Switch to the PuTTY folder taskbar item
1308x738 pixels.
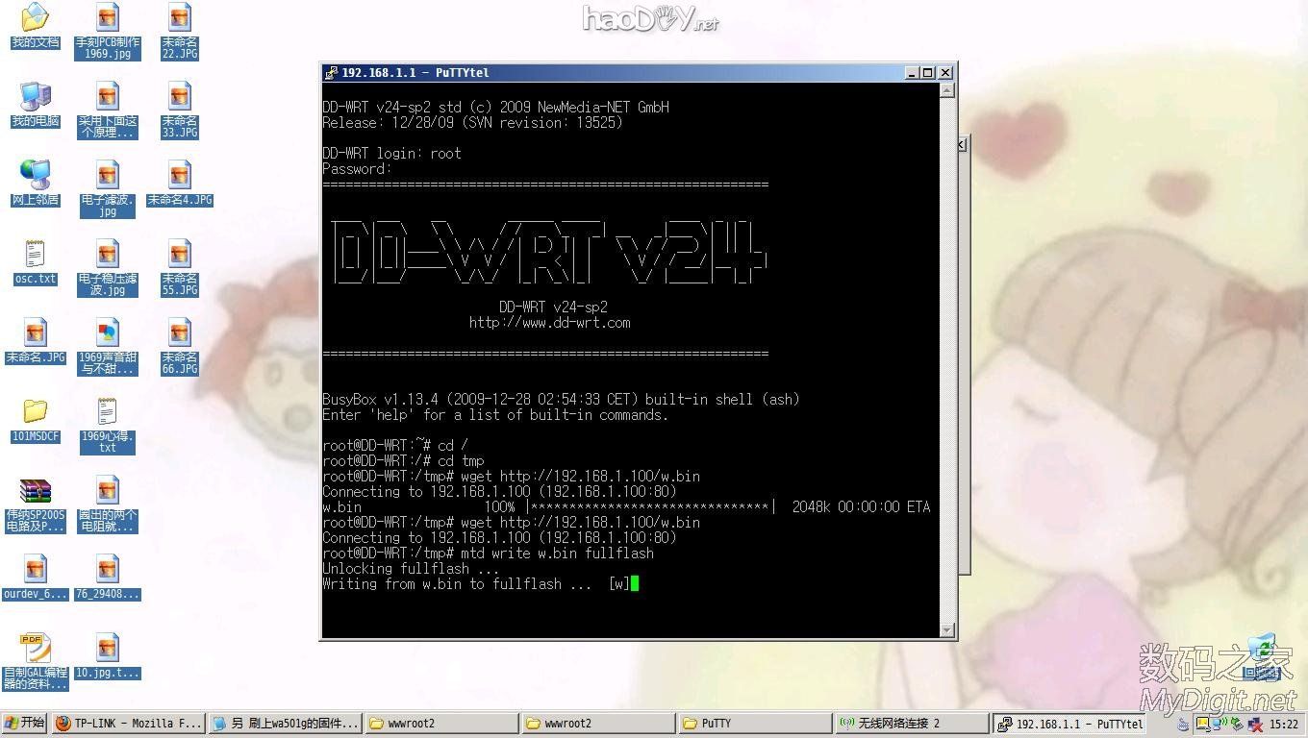[x=753, y=724]
